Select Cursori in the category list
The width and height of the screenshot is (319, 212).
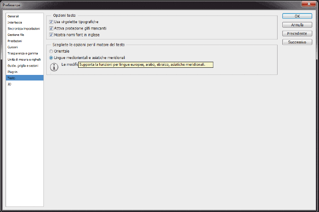13,47
